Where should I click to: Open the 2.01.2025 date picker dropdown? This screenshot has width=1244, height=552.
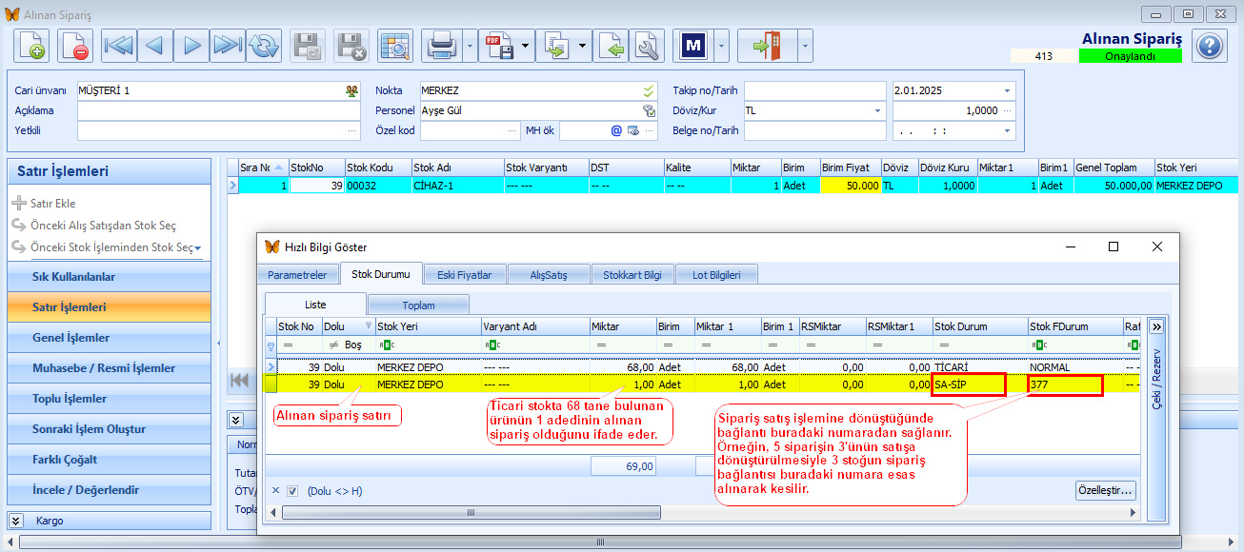(x=1008, y=90)
